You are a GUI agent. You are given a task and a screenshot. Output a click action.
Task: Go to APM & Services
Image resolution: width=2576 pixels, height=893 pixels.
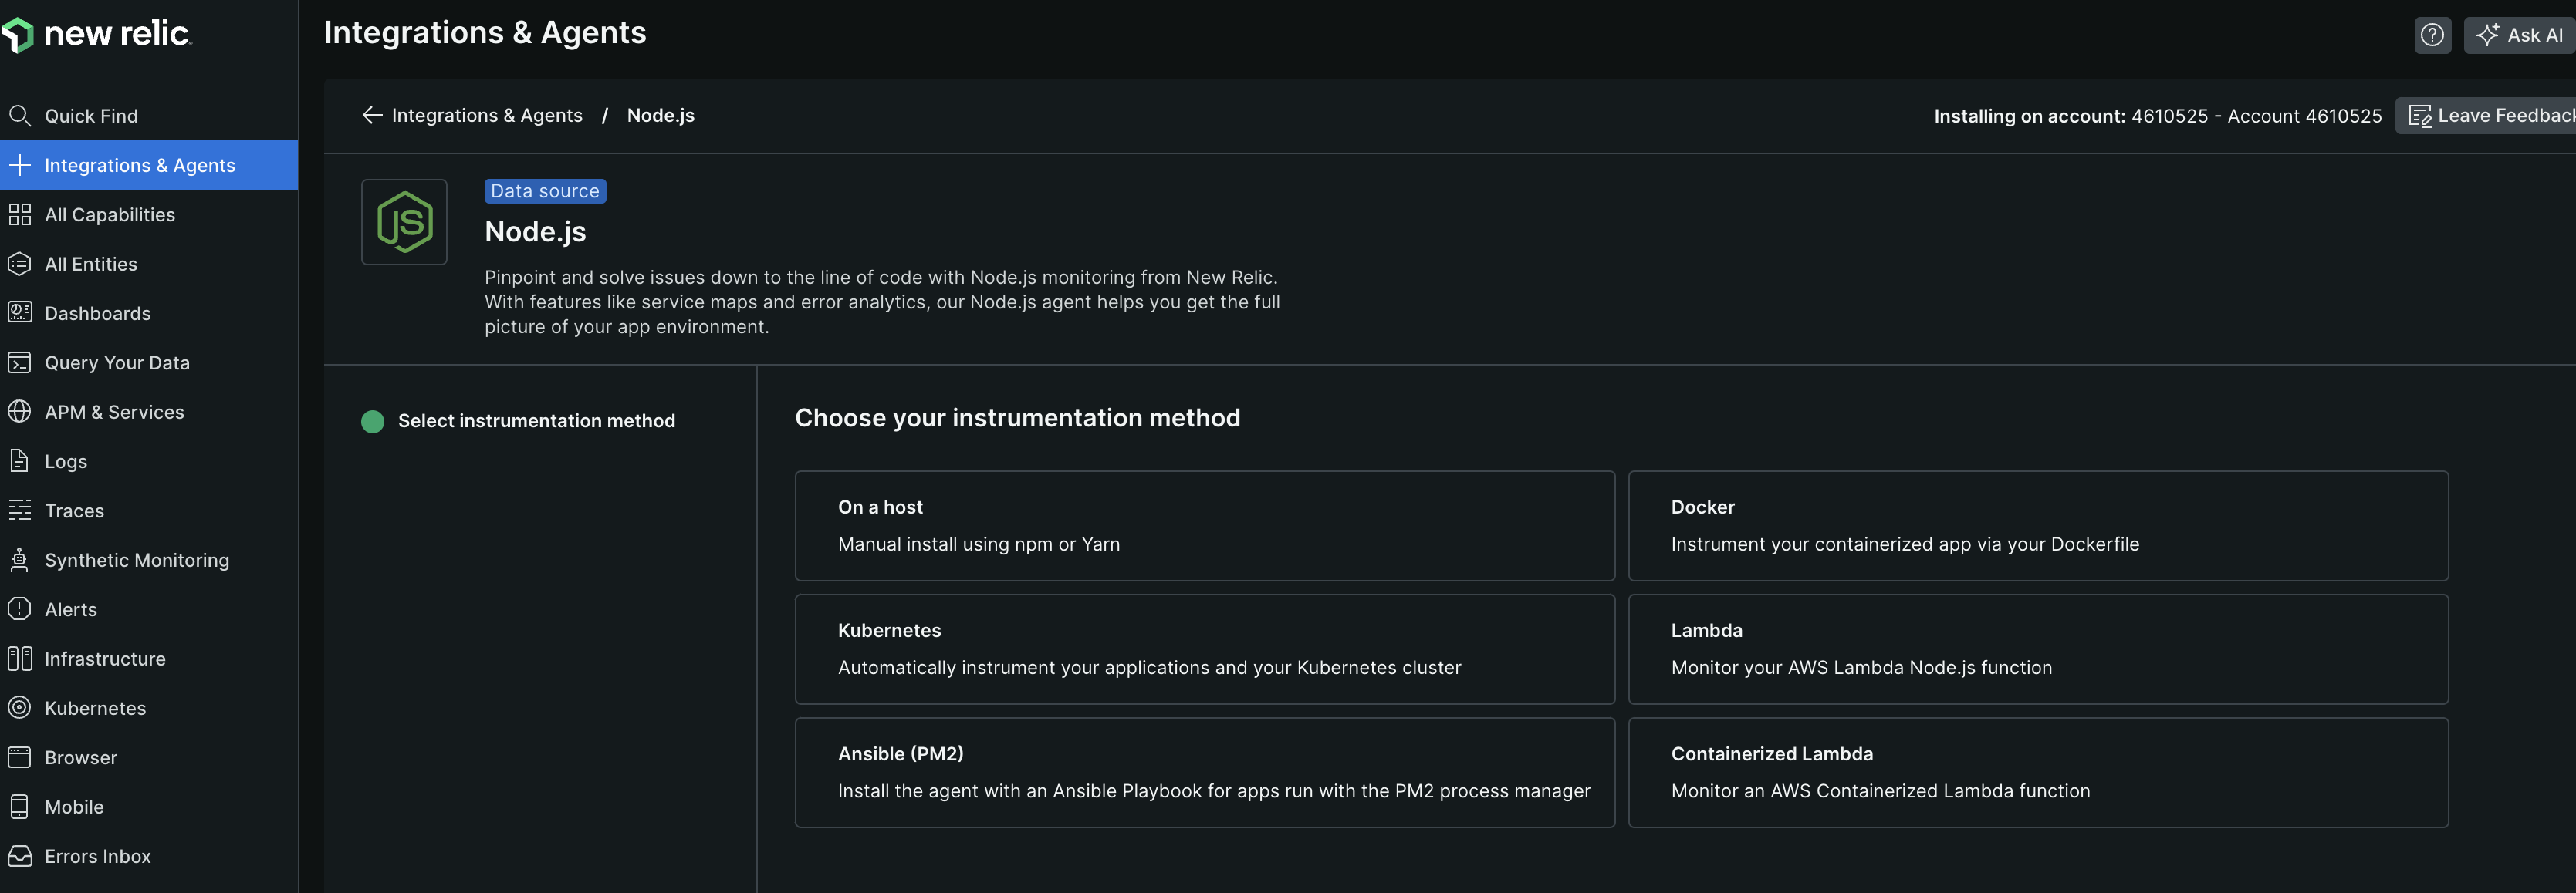coord(149,412)
